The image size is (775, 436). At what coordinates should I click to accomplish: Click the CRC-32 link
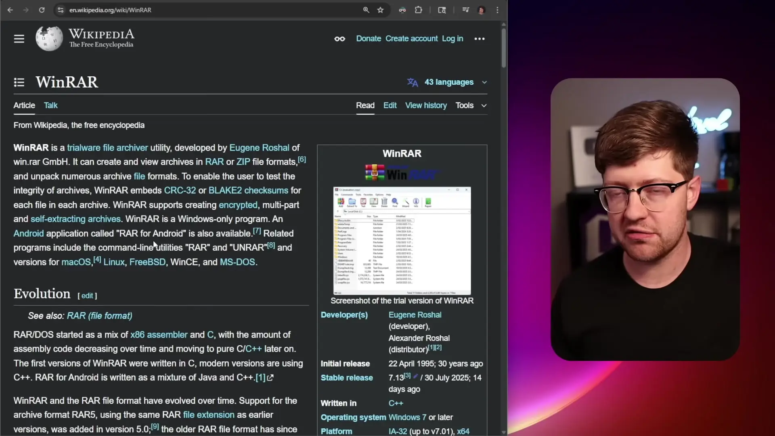180,191
